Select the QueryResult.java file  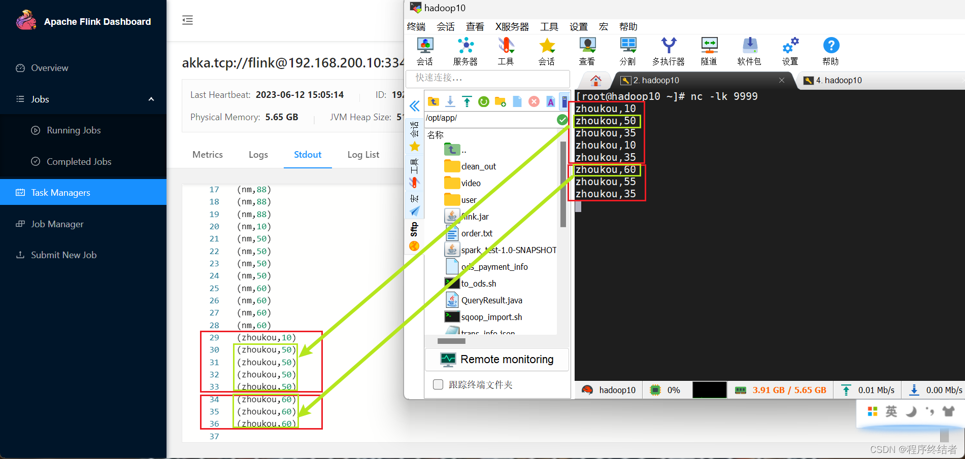[484, 300]
